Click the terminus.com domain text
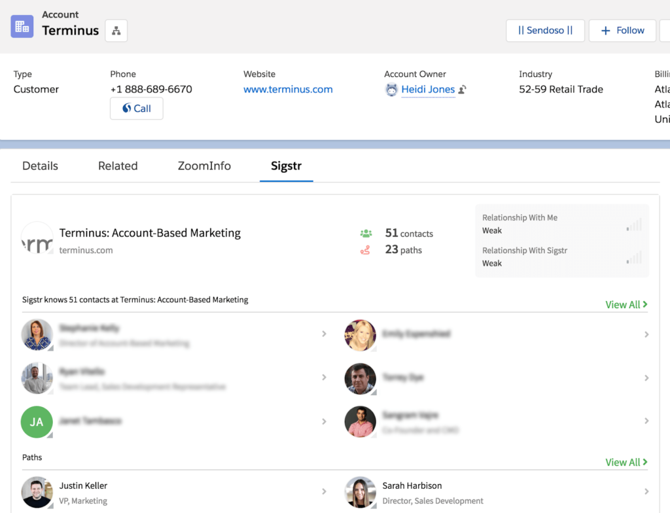The height and width of the screenshot is (513, 670). coord(86,250)
